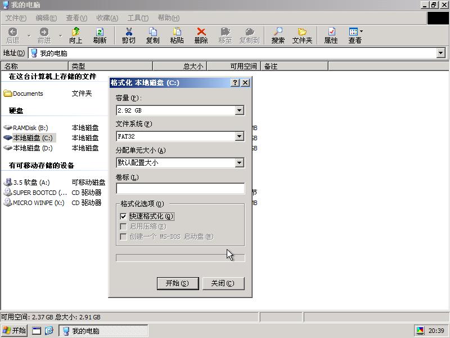Open the 工具(T) menu
450x338 pixels.
tap(138, 18)
